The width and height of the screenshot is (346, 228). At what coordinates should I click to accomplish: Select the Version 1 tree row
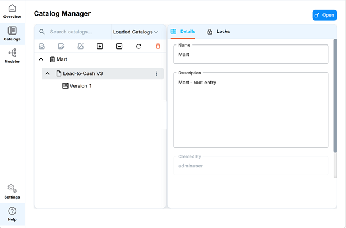point(77,86)
